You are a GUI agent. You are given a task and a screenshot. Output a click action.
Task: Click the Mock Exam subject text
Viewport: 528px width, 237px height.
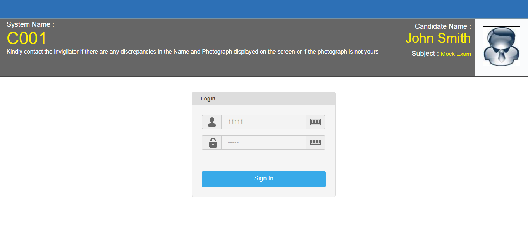coord(456,54)
